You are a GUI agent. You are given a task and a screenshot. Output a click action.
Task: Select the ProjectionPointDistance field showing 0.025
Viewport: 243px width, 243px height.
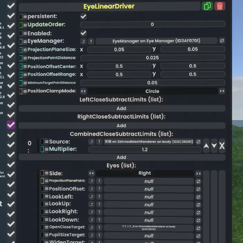[x=152, y=58]
